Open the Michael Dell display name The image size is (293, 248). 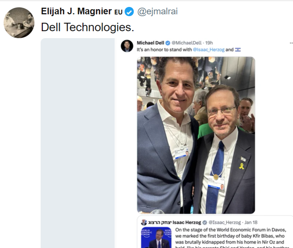(150, 43)
